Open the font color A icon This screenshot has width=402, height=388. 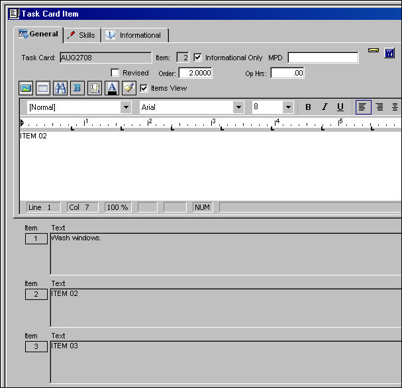tap(112, 88)
